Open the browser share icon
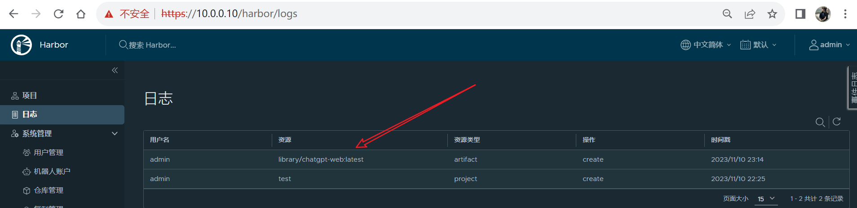The image size is (857, 208). coord(750,14)
